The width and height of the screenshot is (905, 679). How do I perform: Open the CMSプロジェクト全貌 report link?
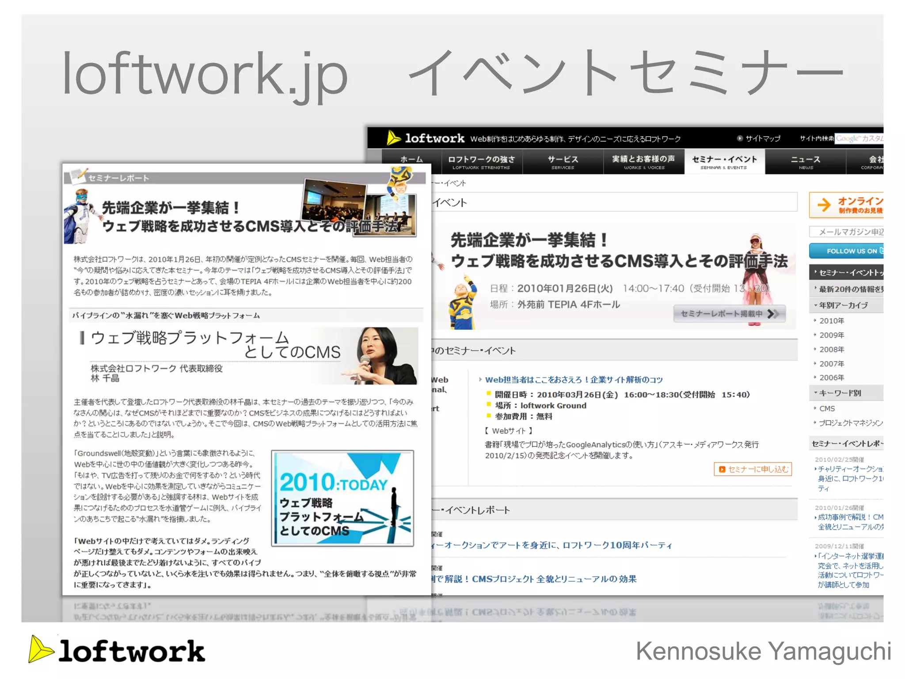click(534, 579)
